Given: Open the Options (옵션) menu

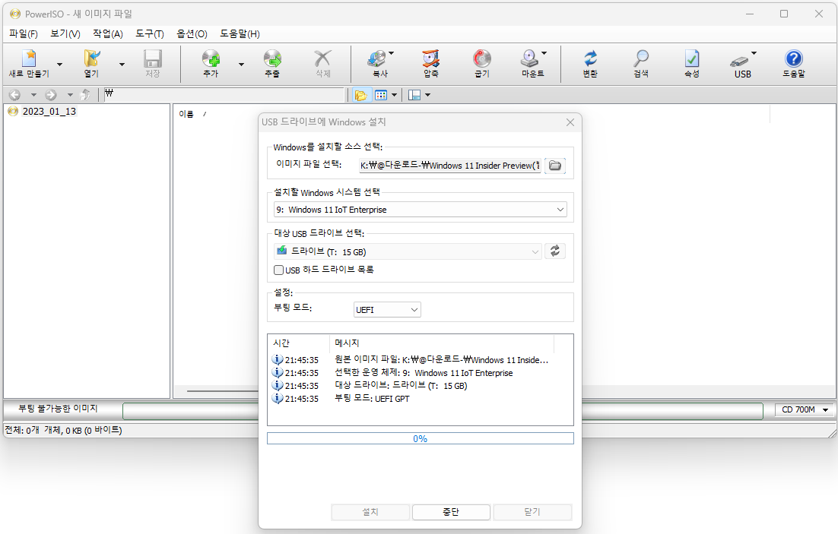Looking at the screenshot, I should point(192,33).
